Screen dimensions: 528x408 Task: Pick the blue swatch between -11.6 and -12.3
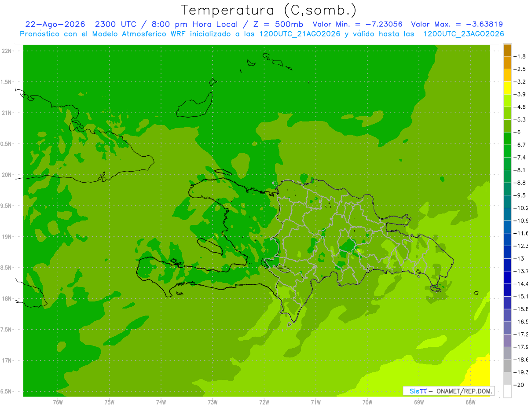pyautogui.click(x=507, y=240)
